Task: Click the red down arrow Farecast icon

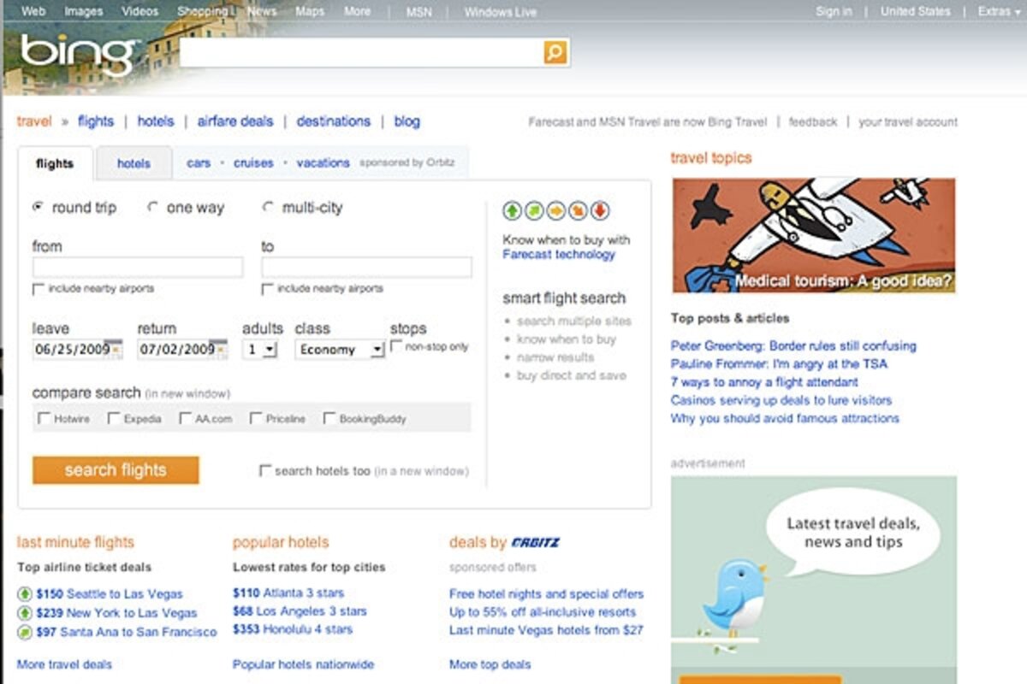Action: click(600, 209)
